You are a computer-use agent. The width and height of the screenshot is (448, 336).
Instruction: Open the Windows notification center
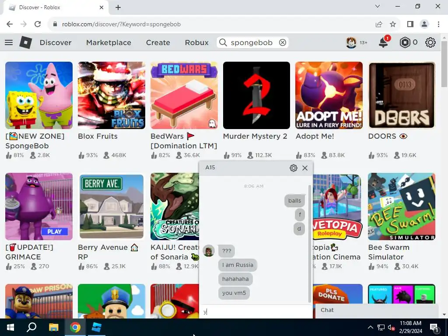(434, 327)
